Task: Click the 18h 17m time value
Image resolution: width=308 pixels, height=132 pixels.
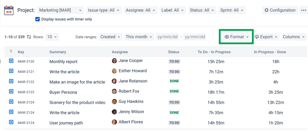Action: pos(216,92)
